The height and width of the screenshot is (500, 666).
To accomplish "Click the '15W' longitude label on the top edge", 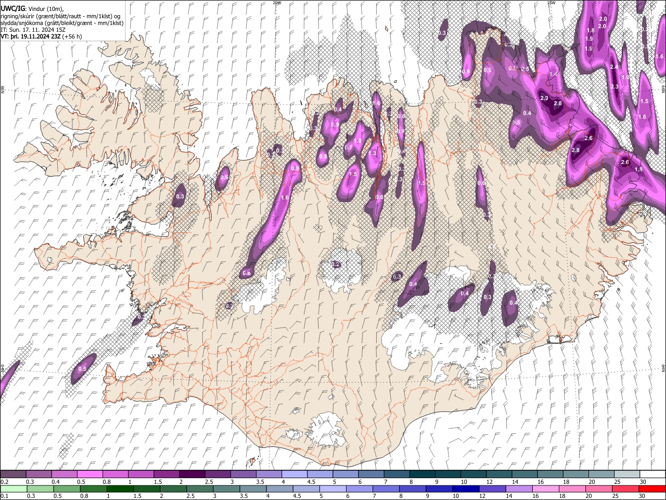I will pos(551,3).
